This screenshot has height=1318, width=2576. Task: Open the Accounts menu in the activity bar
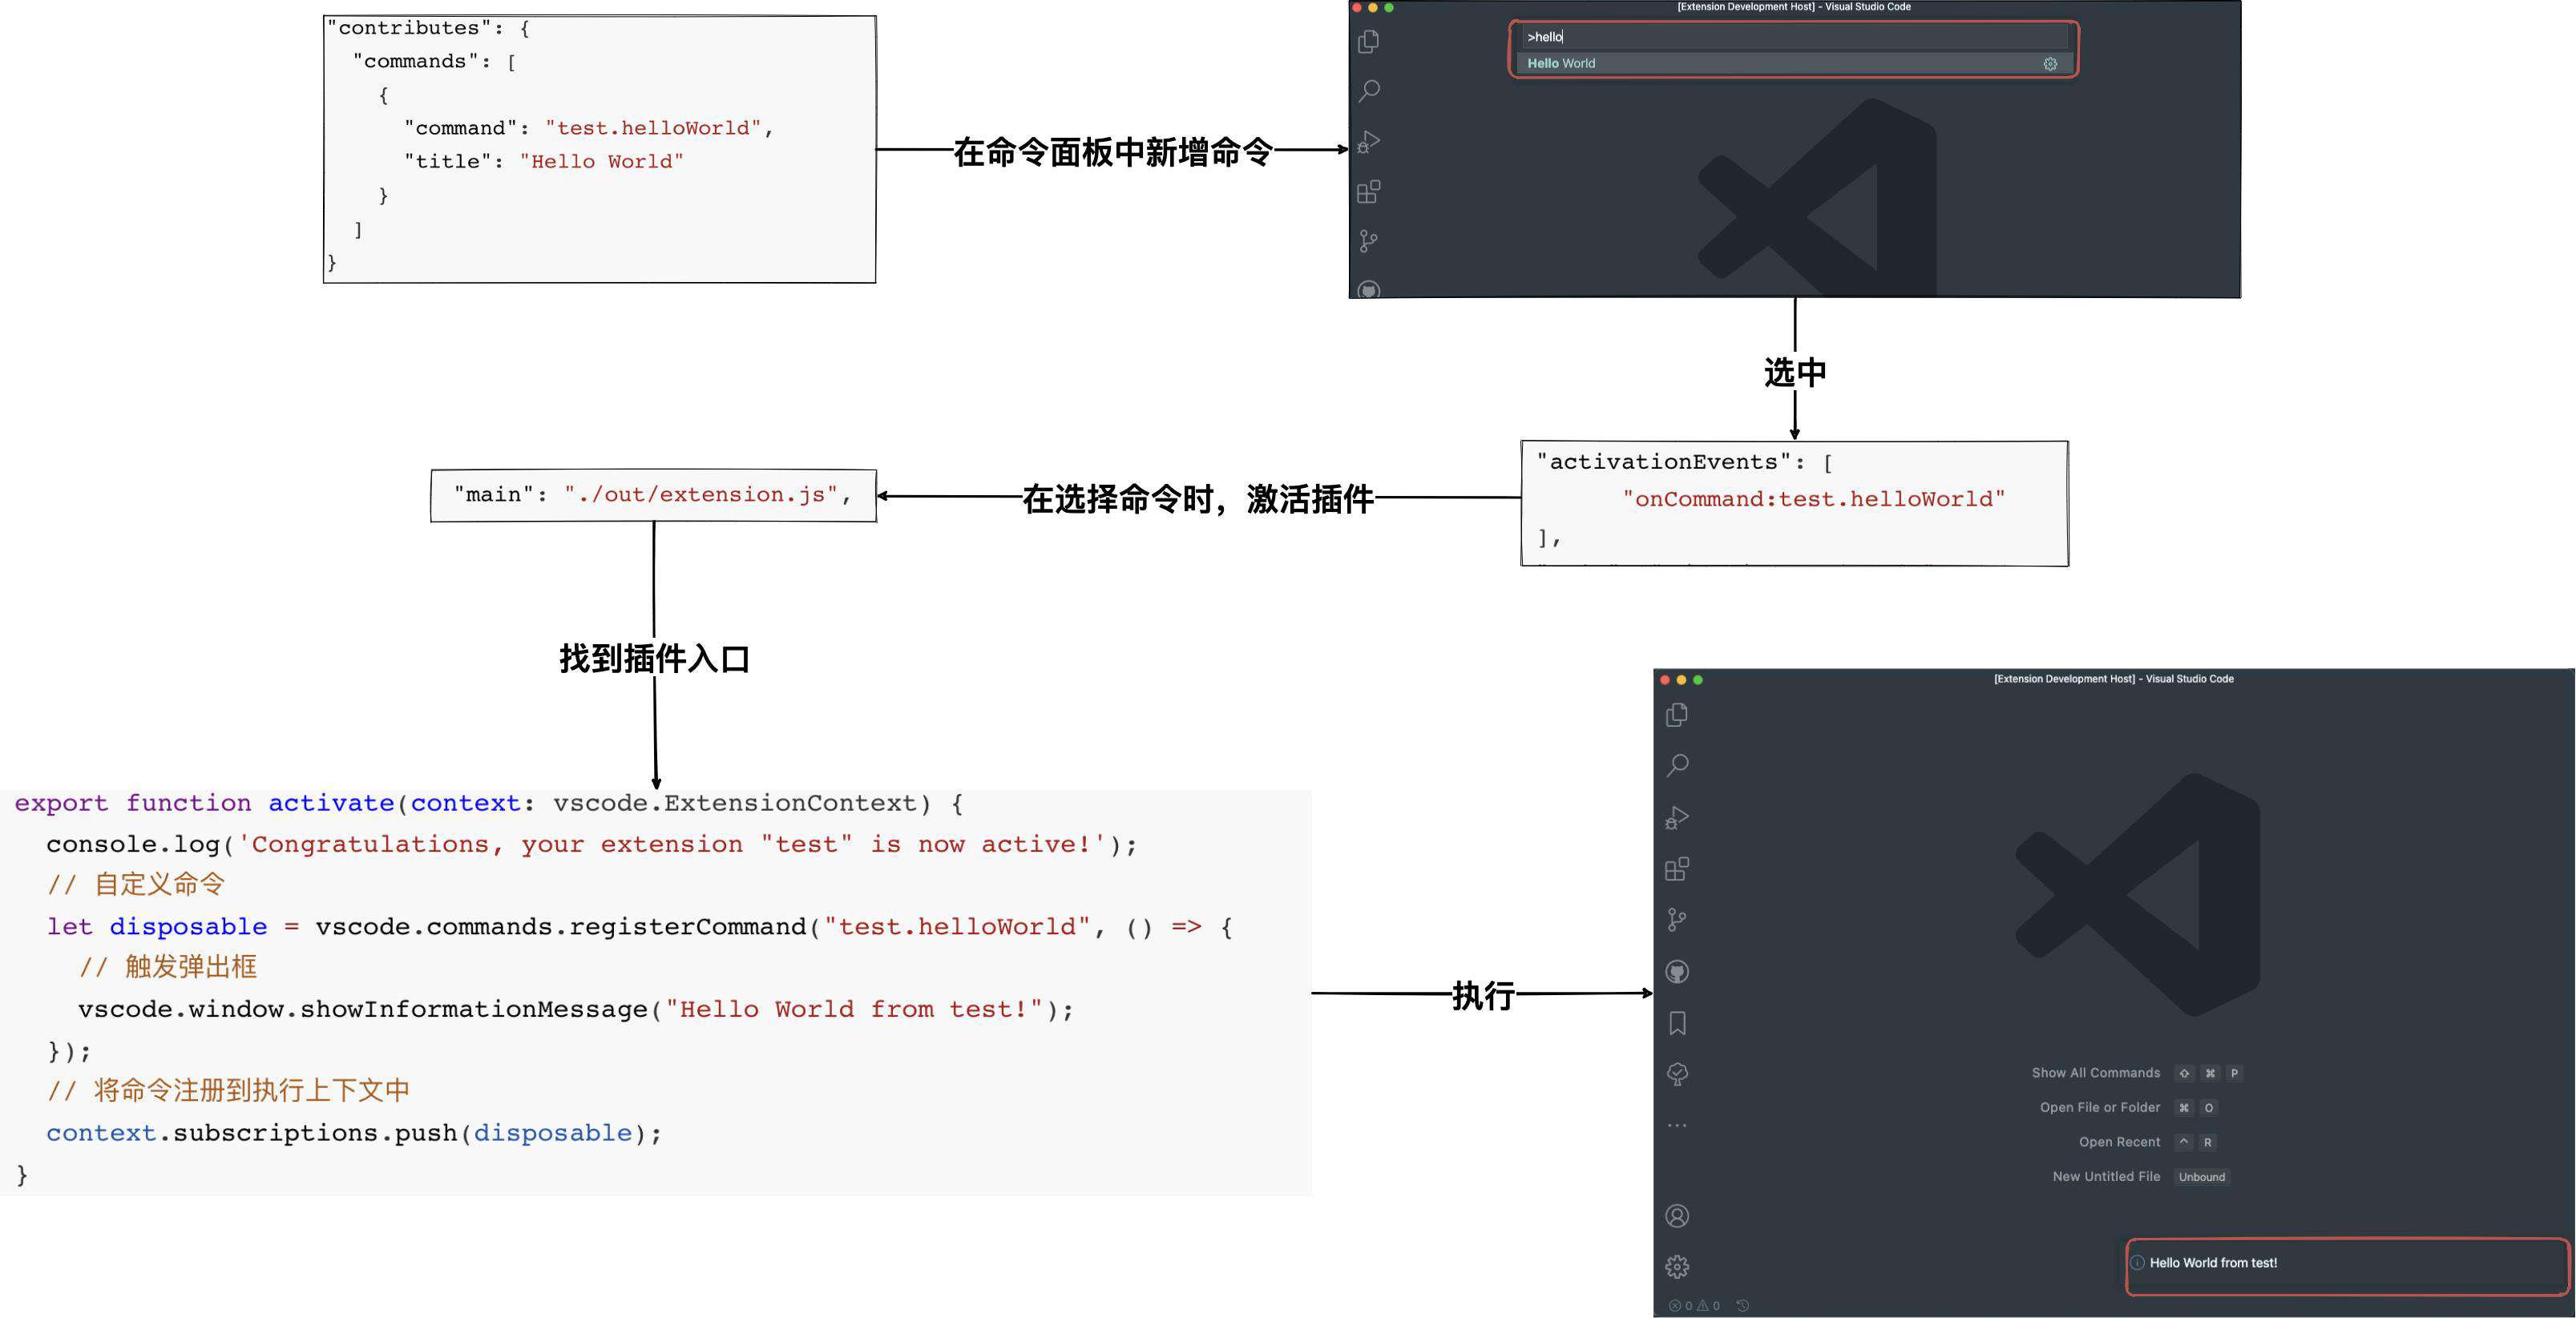point(1677,1216)
